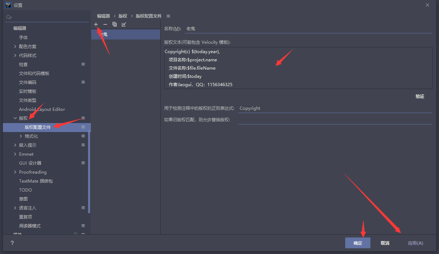
Task: Click into the 名称 input field
Action: (x=308, y=29)
